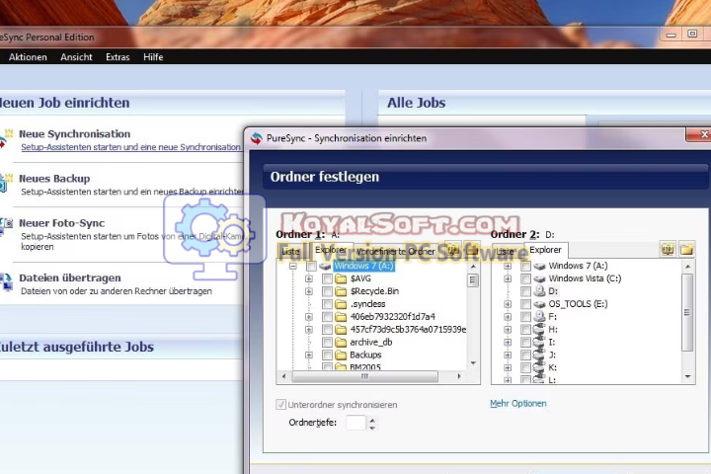Expand the 406eb7932320f1d7a4 folder node

coord(309,317)
